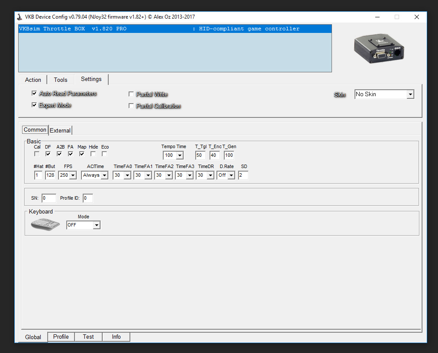438x353 pixels.
Task: Open the Tempo Time dropdown
Action: pyautogui.click(x=173, y=155)
